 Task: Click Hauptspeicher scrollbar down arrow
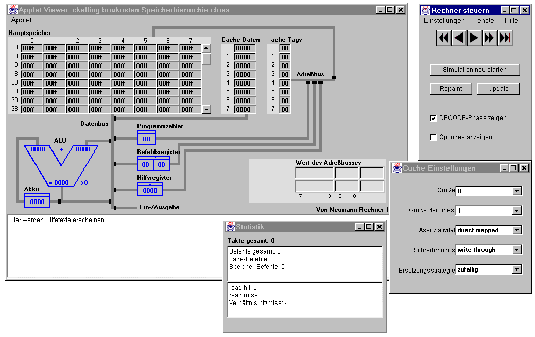pos(206,109)
